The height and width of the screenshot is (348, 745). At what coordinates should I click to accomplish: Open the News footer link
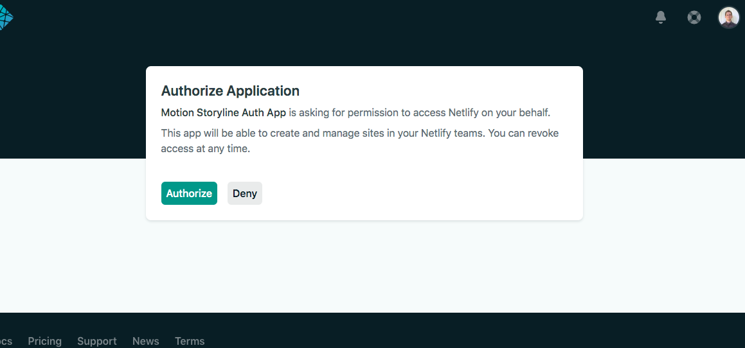pyautogui.click(x=146, y=341)
